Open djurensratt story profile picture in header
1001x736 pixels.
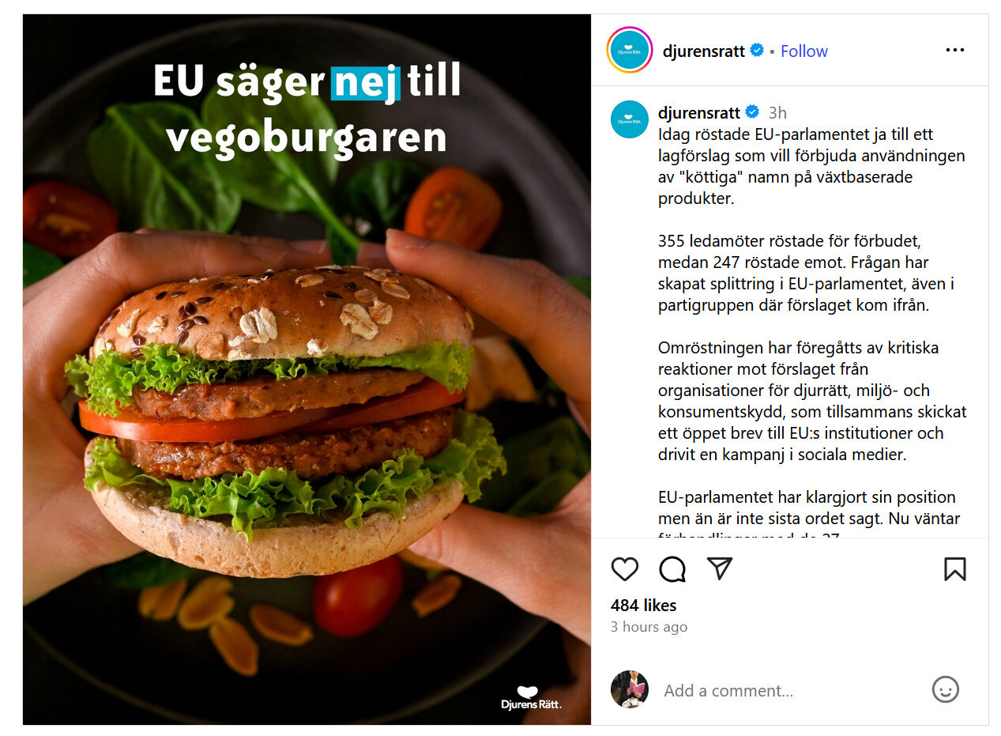tap(630, 50)
